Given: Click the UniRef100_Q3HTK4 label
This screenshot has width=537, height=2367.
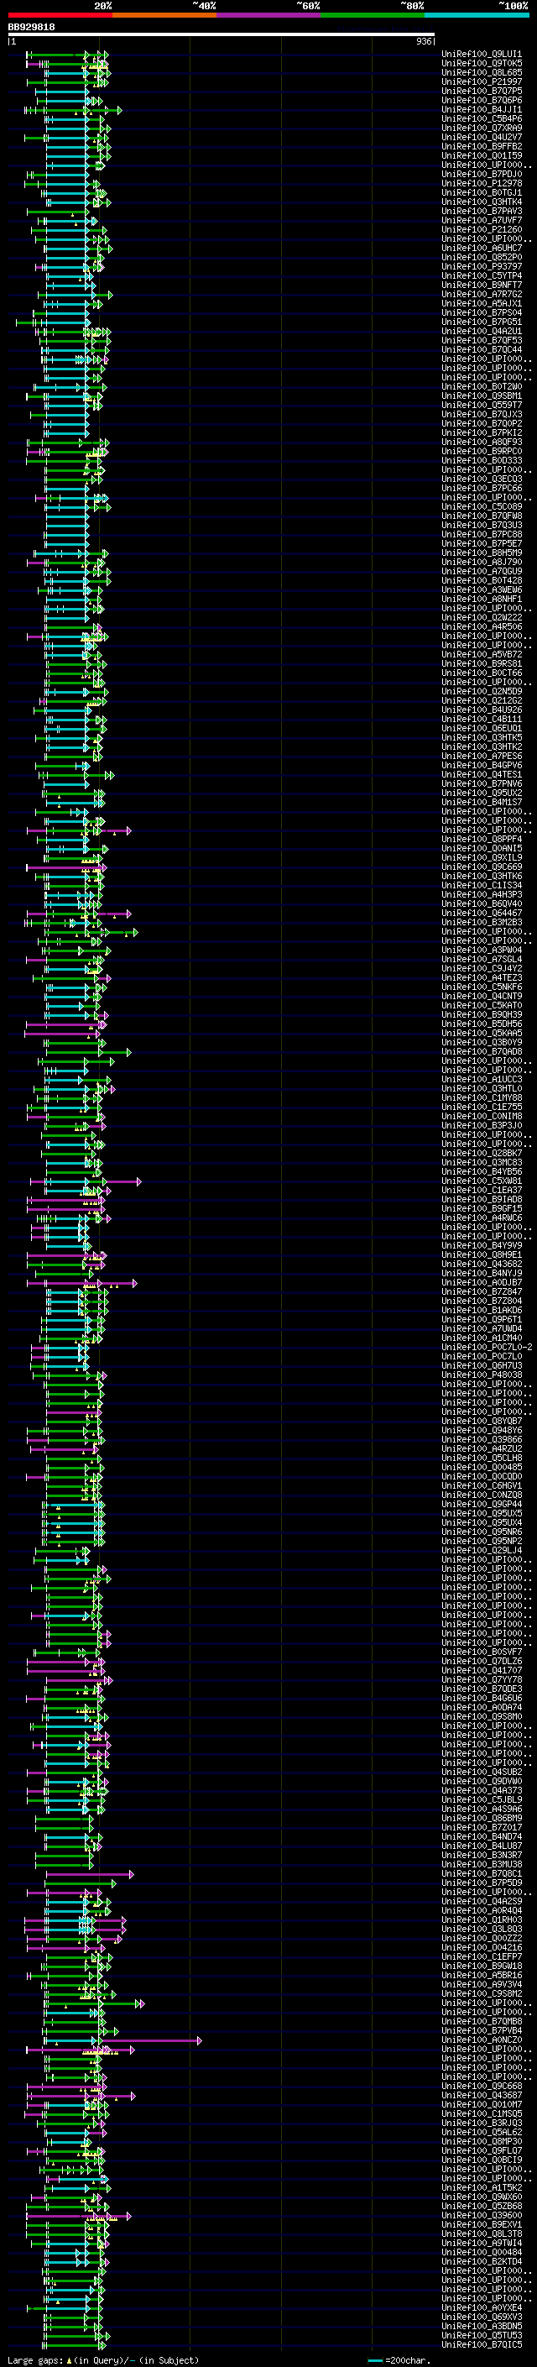Looking at the screenshot, I should point(482,202).
